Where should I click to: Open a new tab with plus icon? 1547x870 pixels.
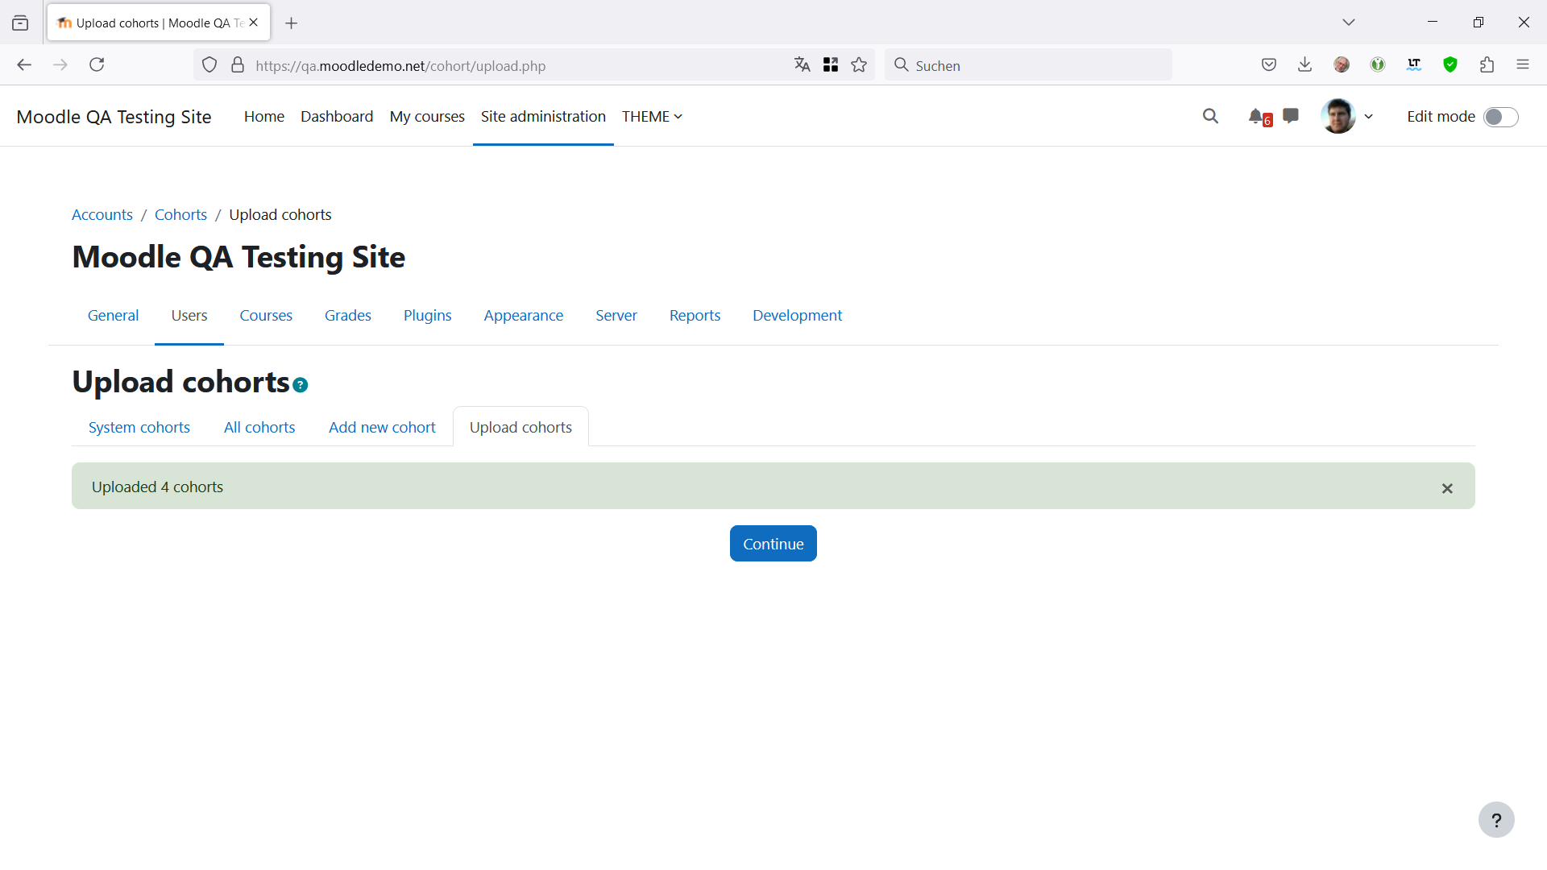pyautogui.click(x=292, y=23)
